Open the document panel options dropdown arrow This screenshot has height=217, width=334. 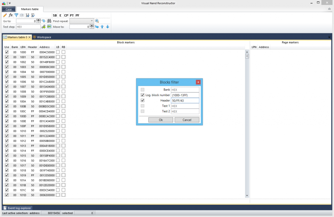point(329,37)
